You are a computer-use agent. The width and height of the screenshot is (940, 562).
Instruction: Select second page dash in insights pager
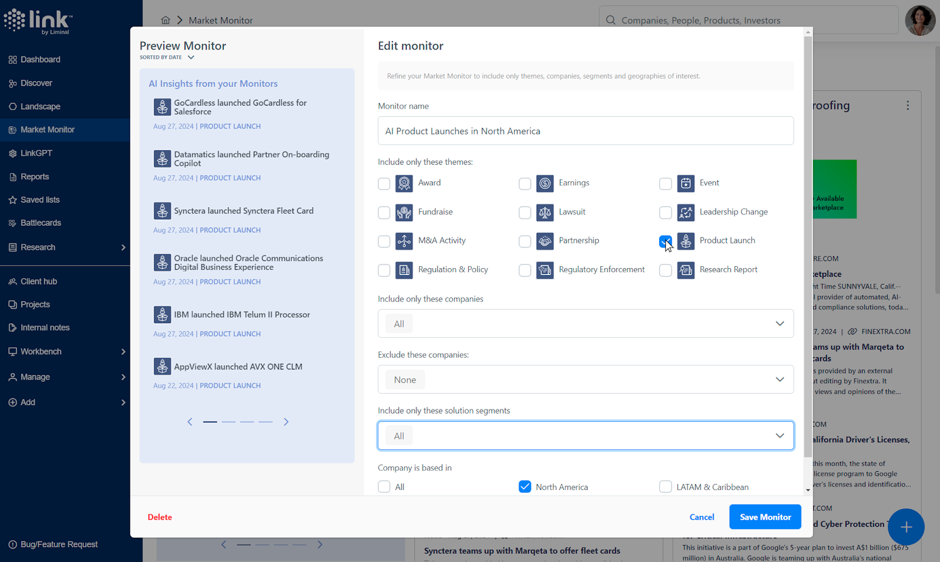229,422
